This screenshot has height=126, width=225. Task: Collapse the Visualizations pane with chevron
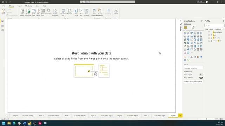pyautogui.click(x=202, y=21)
